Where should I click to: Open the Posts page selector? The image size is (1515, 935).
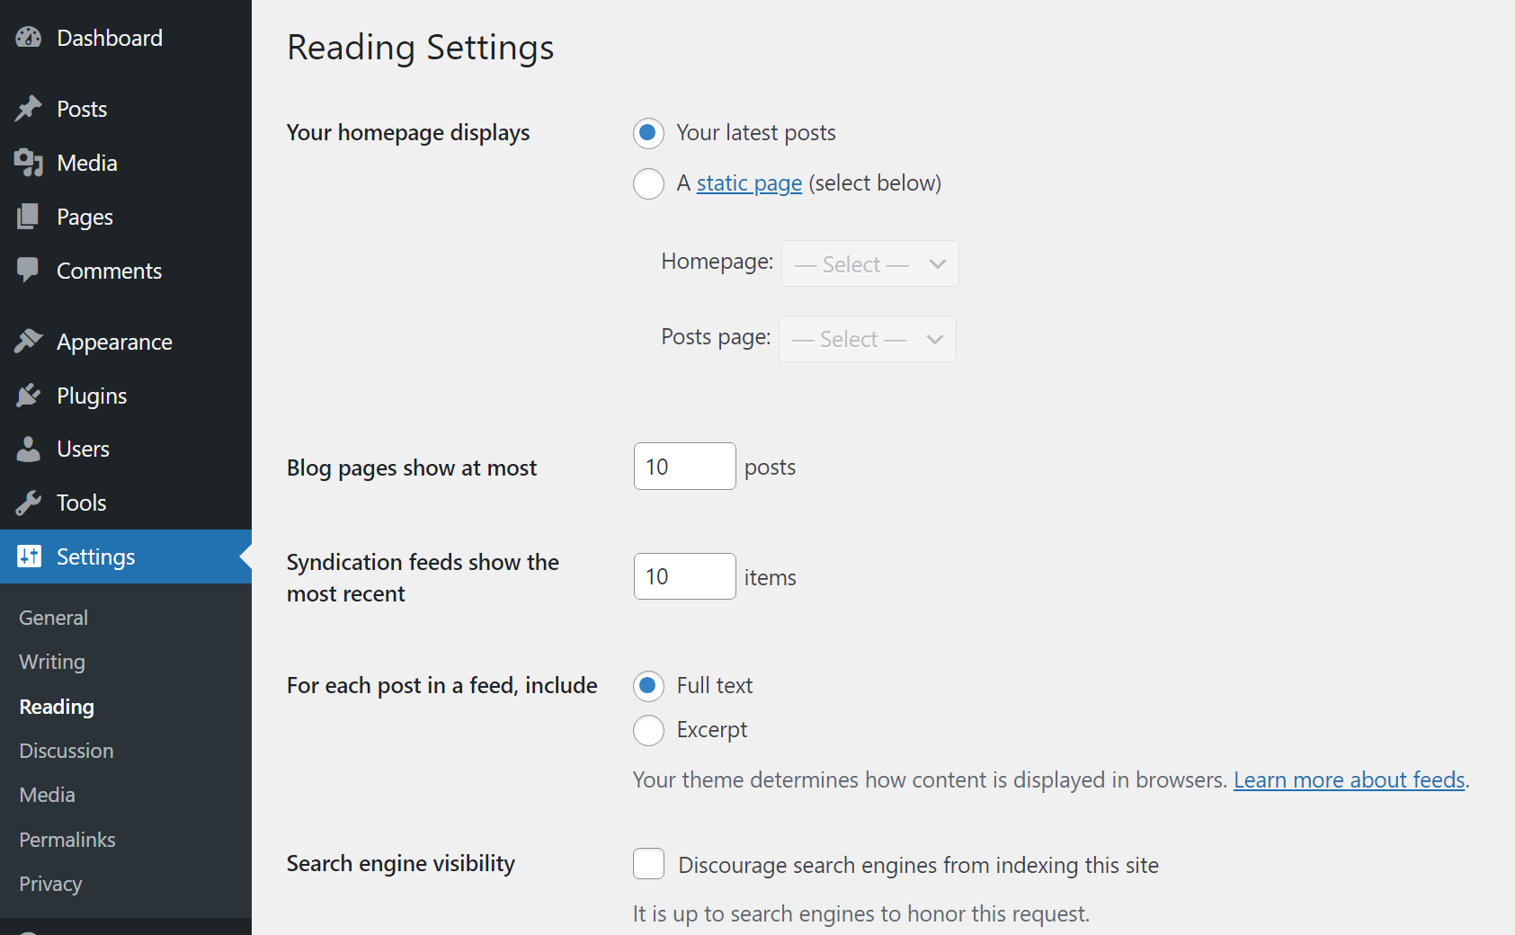pos(866,339)
